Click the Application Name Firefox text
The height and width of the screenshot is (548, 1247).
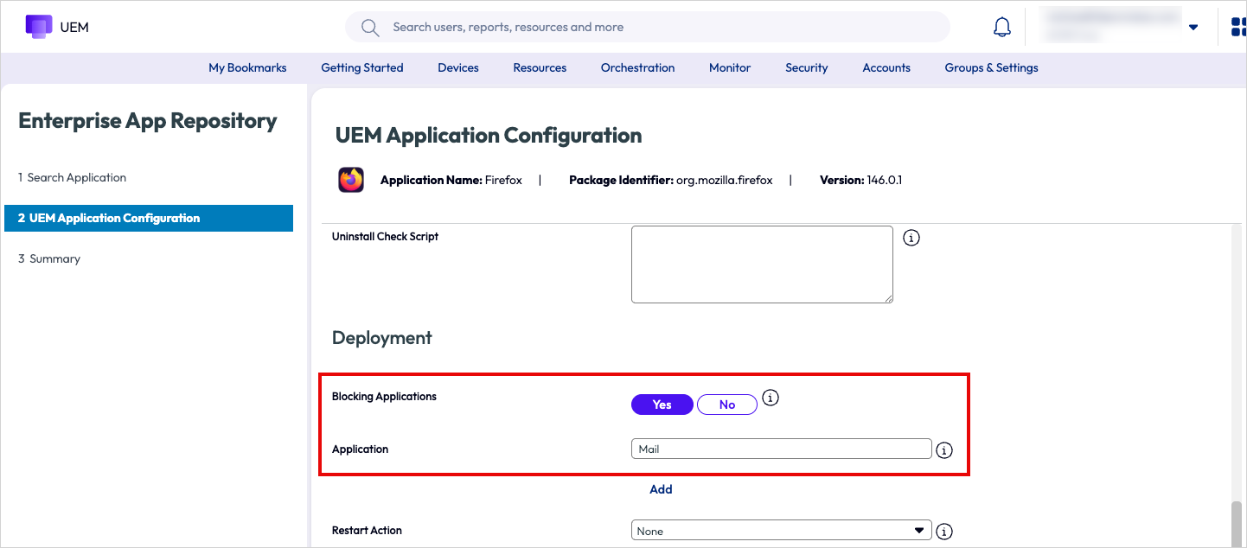451,181
